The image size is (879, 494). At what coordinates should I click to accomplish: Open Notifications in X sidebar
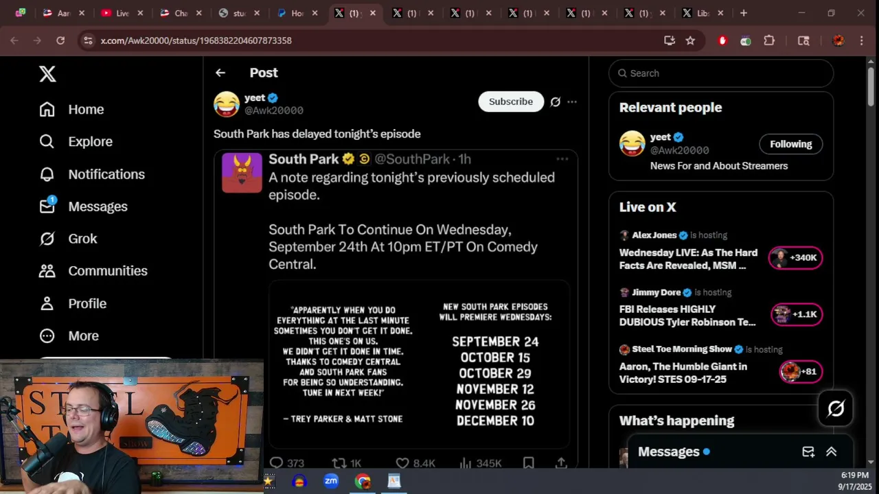click(x=92, y=174)
